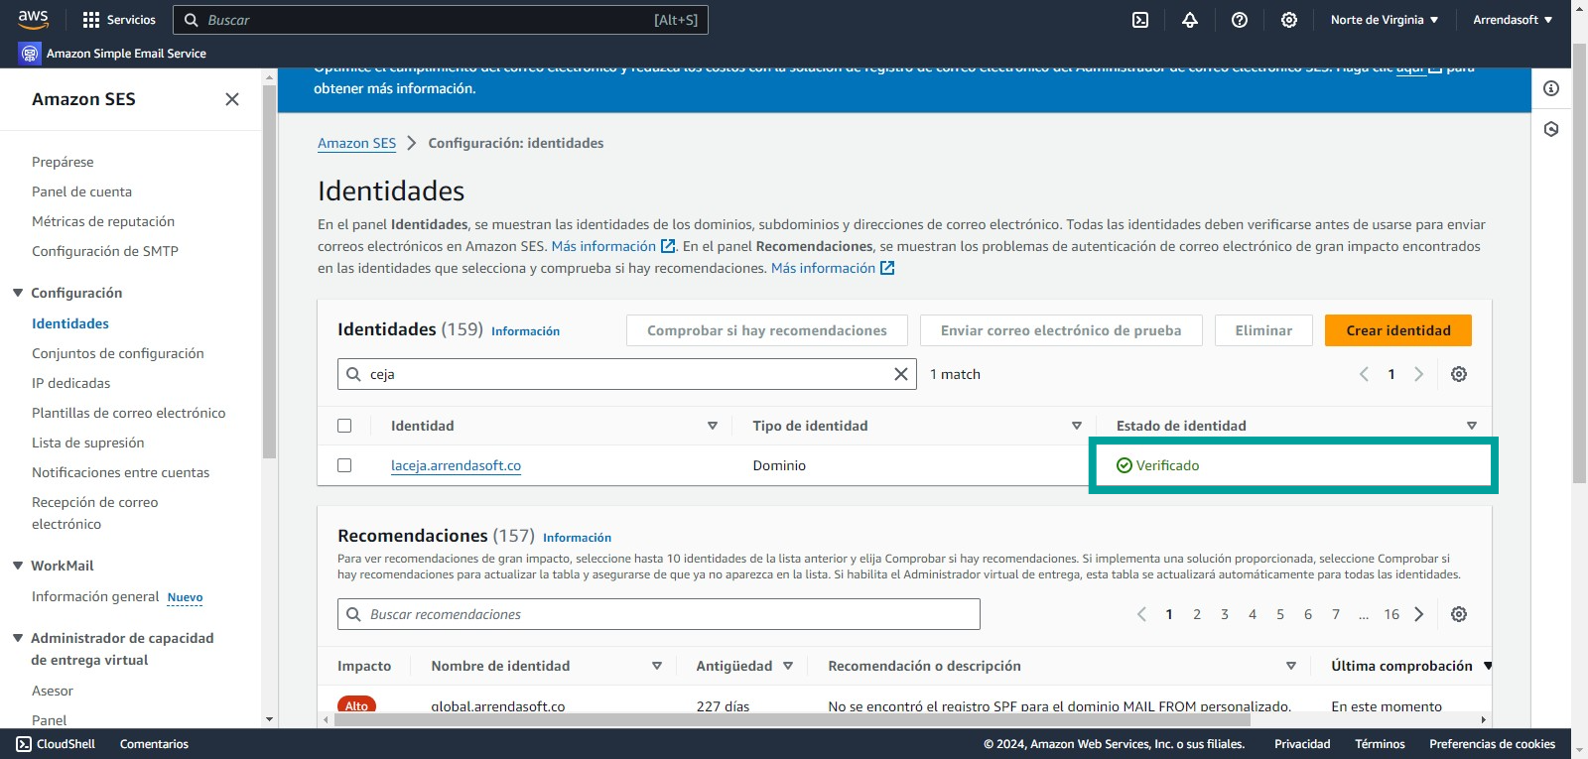Screen dimensions: 1588x759
Task: Go to recommendations page 16
Action: 1391,614
